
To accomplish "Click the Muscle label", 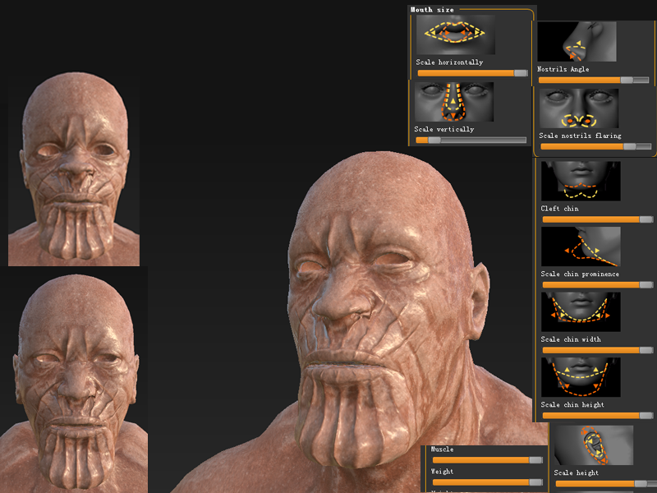I will click(442, 449).
